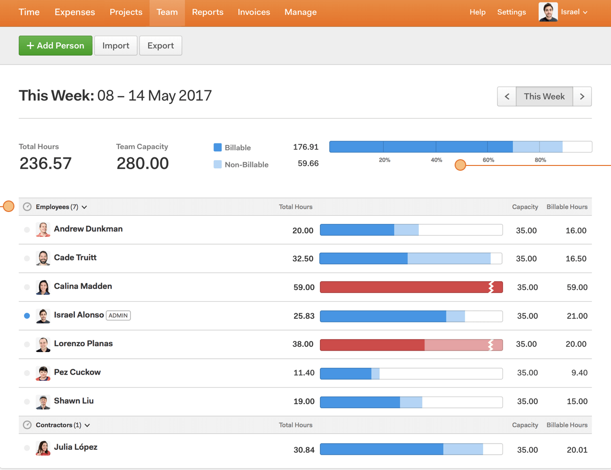Toggle the status dot beside Israel Alonso

pyautogui.click(x=27, y=316)
